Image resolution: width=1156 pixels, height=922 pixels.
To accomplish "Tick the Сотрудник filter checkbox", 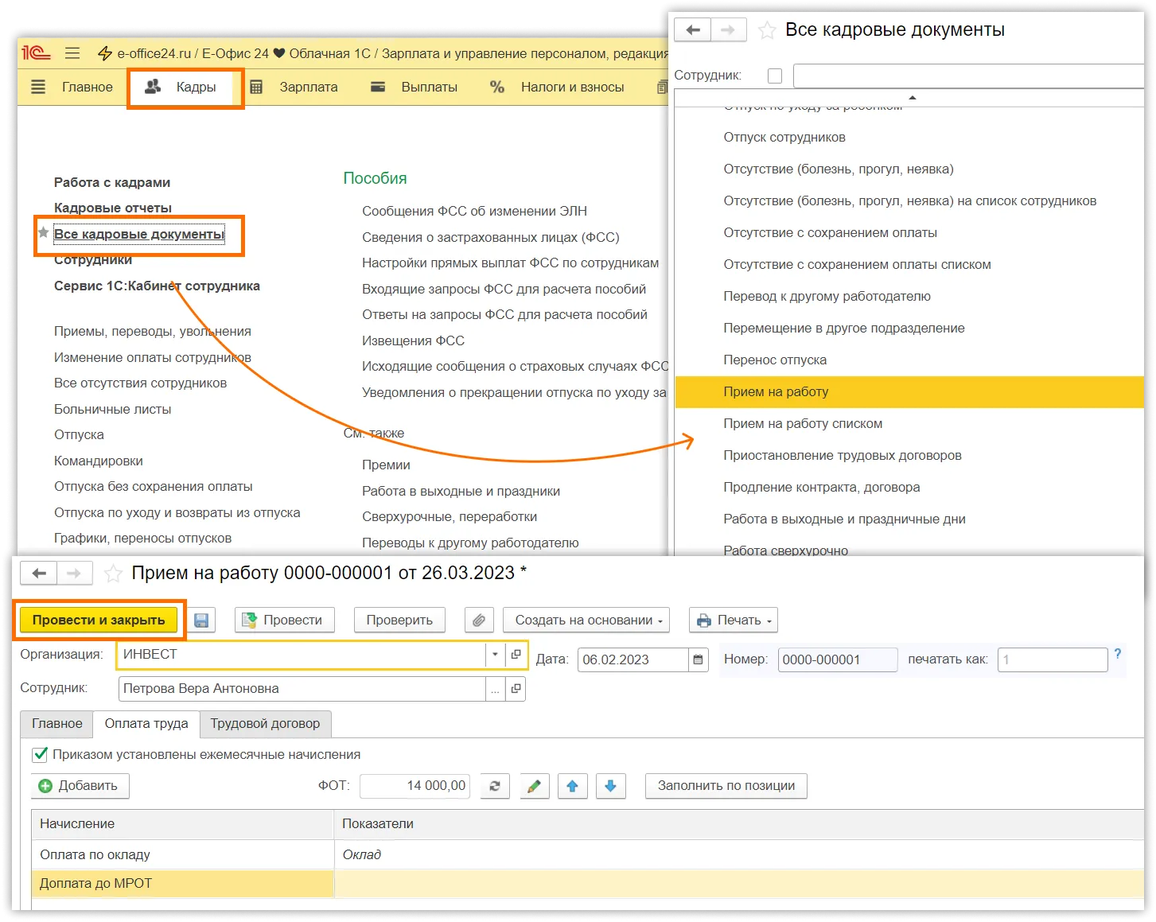I will (x=774, y=76).
